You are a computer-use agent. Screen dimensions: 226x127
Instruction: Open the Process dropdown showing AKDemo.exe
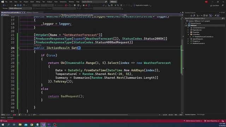click(x=20, y=8)
